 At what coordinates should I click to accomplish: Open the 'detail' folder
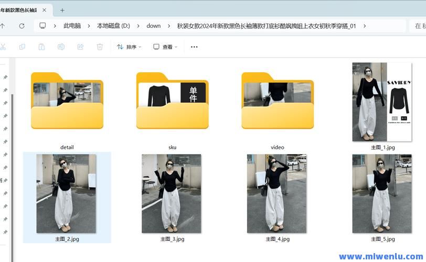(x=67, y=102)
